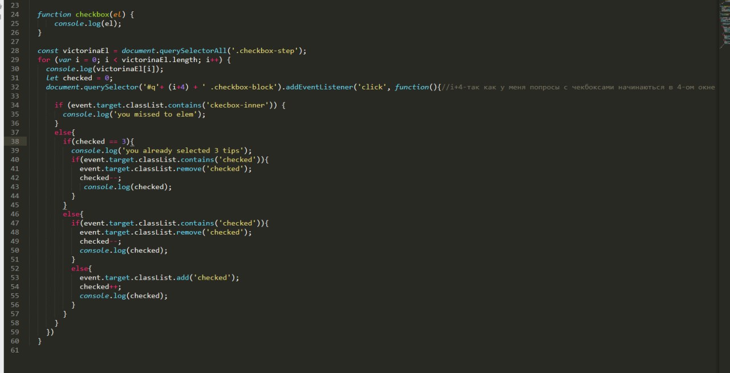Click 'addEventListener' on line 32
The image size is (730, 373).
(319, 87)
